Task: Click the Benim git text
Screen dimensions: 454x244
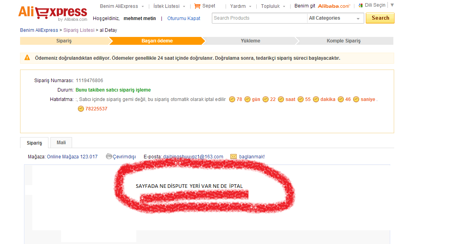Action: 305,6
